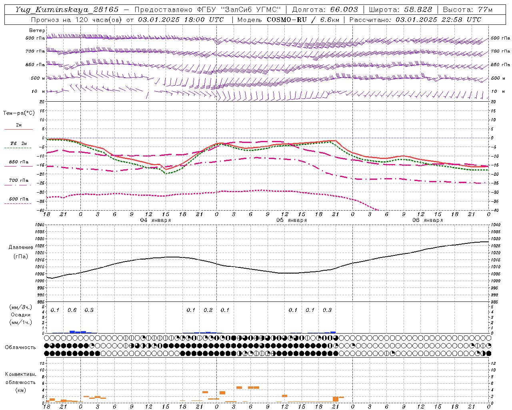Click the tall orange convective bar before 06 января
Image resolution: width=512 pixels, height=410 pixels.
click(335, 399)
